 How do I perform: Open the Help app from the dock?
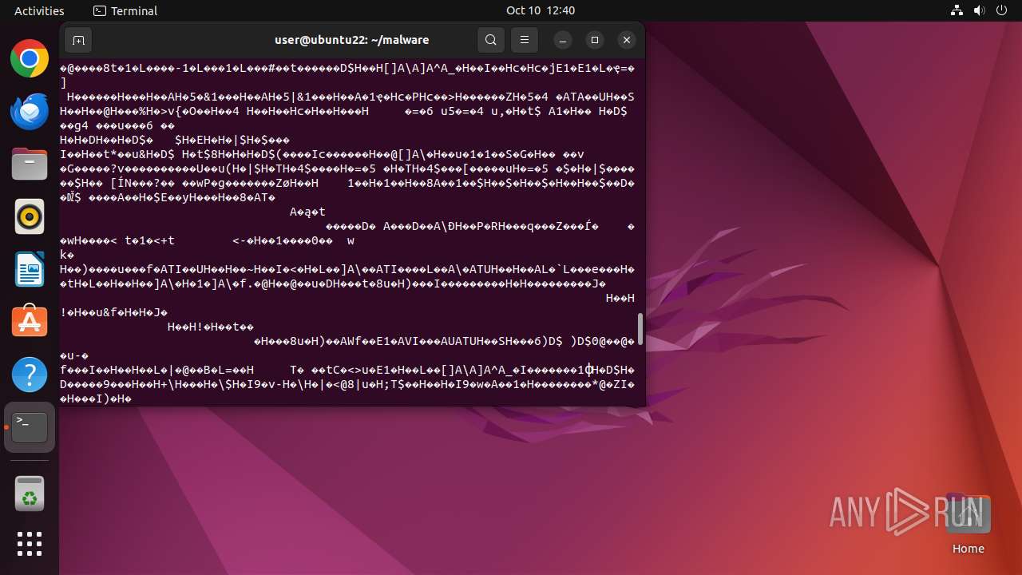pos(30,375)
